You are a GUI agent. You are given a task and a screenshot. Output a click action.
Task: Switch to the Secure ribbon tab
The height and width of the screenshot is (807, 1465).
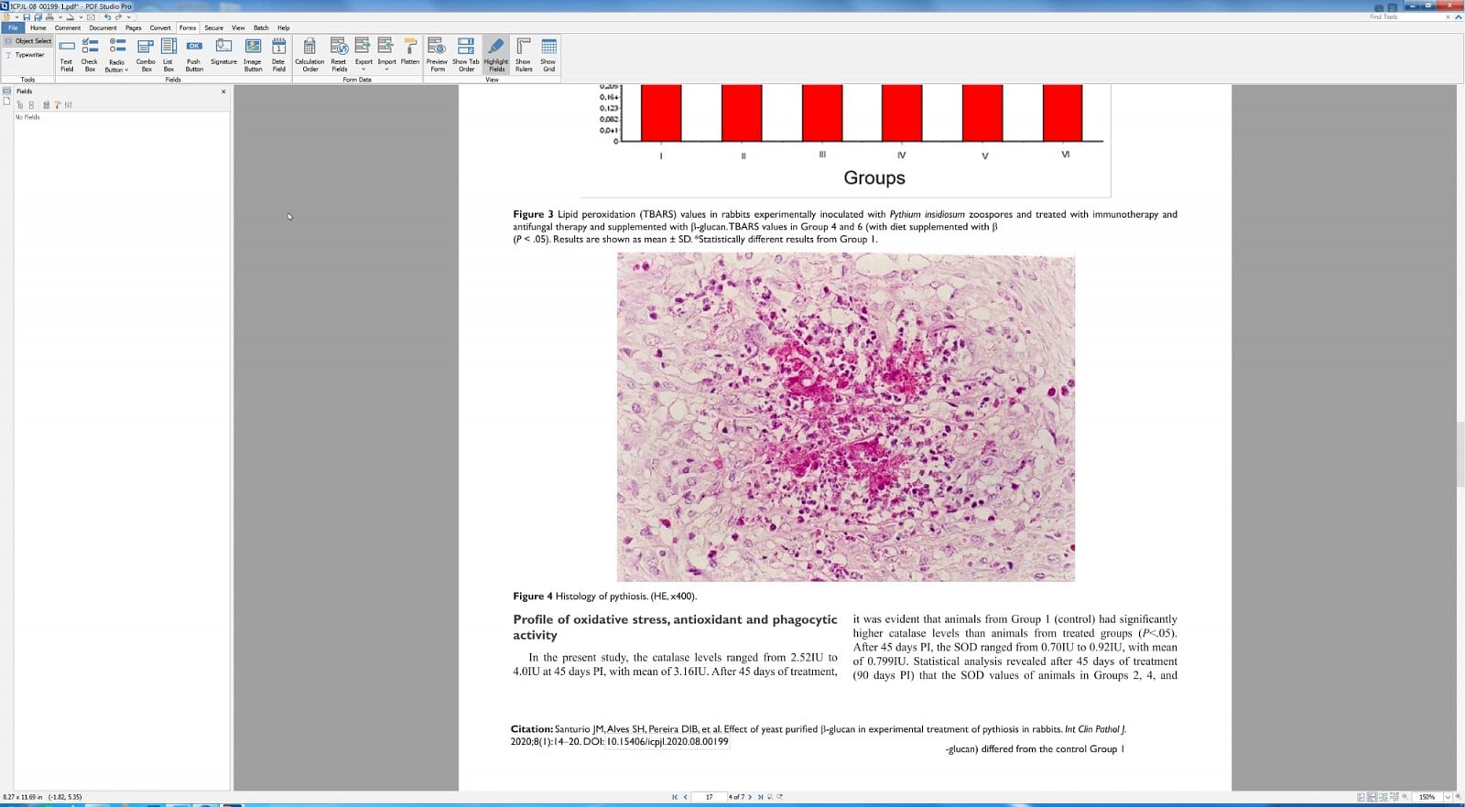[x=213, y=27]
